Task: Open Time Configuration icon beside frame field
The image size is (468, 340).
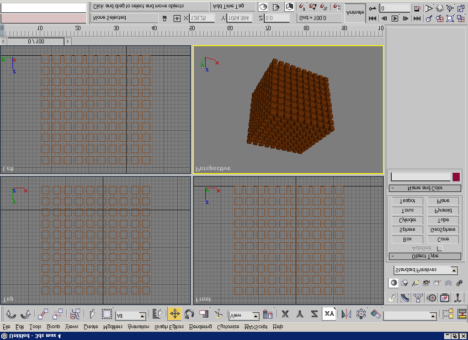Action: pyautogui.click(x=417, y=8)
